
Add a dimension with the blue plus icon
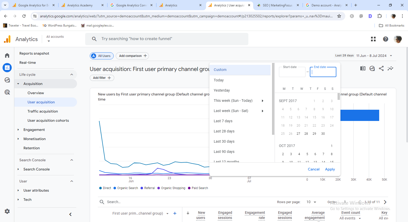point(175,213)
